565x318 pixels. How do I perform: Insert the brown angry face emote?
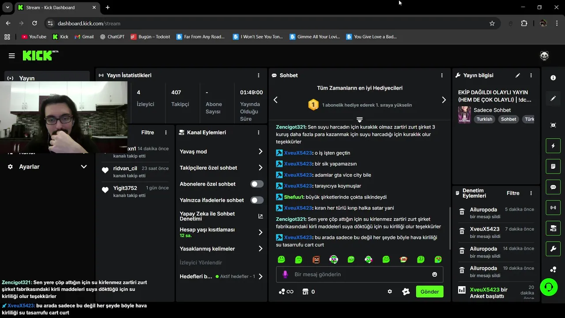[x=316, y=259]
